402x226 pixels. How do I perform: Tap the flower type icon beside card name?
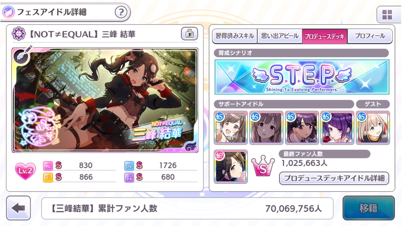[x=18, y=33]
